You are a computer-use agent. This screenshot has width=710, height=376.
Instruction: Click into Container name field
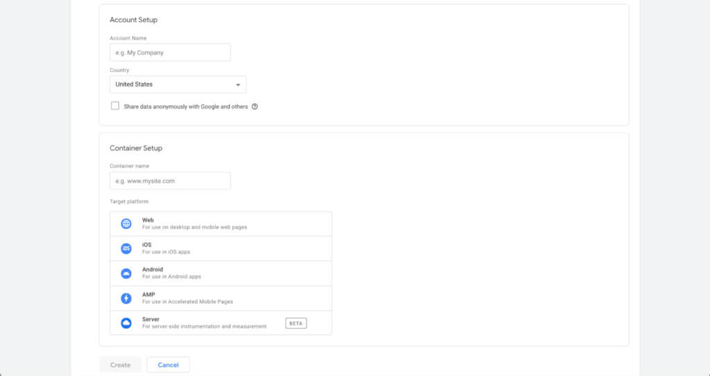pos(170,181)
